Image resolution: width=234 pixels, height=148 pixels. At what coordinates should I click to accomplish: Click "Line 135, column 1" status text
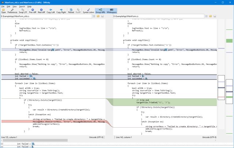(x=9, y=137)
